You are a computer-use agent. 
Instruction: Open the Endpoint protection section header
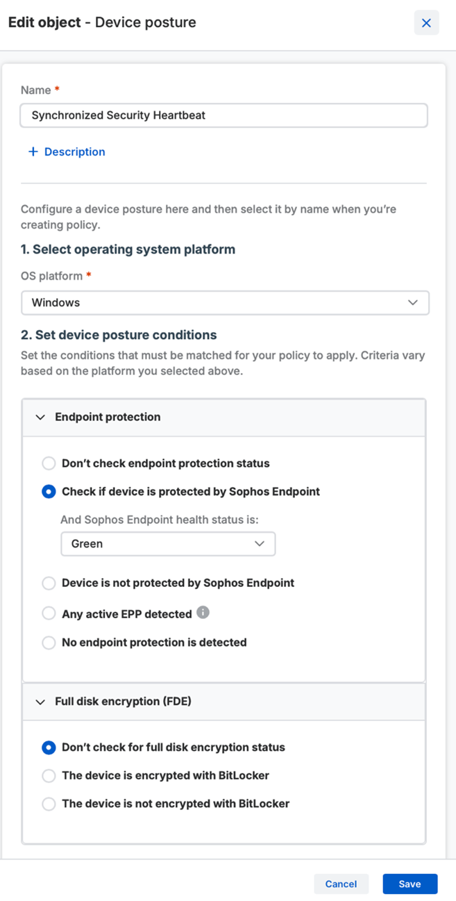tap(108, 418)
